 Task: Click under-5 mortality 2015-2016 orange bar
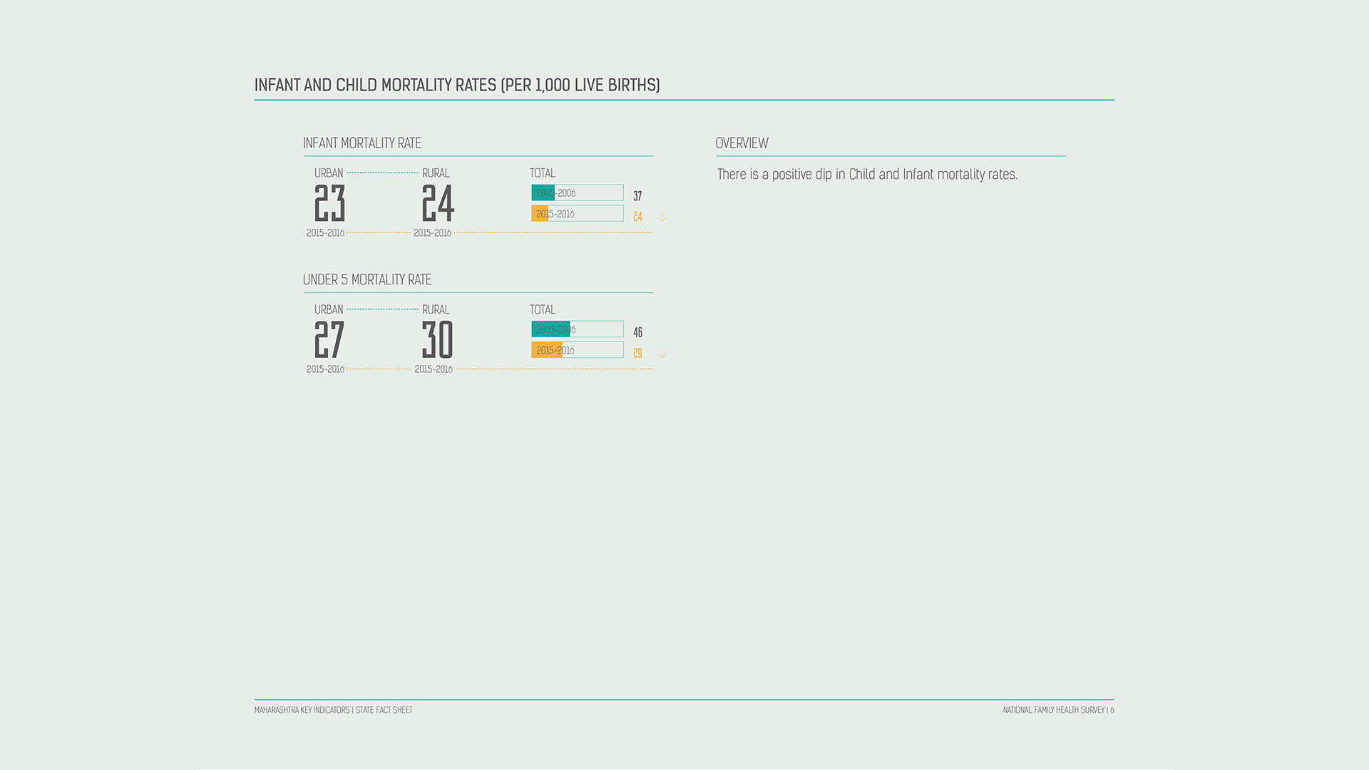[x=547, y=350]
